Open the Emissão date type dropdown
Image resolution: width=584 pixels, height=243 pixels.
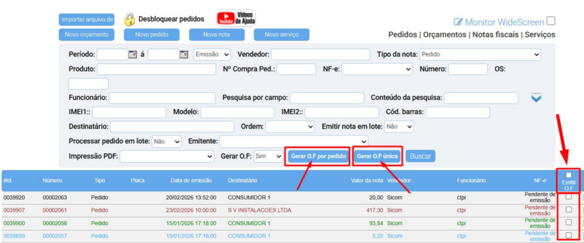pyautogui.click(x=212, y=54)
